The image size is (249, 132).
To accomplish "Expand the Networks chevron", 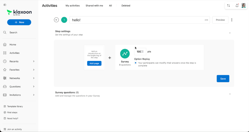I will tap(34, 78).
